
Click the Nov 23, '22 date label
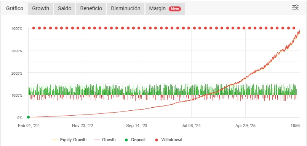(x=83, y=126)
